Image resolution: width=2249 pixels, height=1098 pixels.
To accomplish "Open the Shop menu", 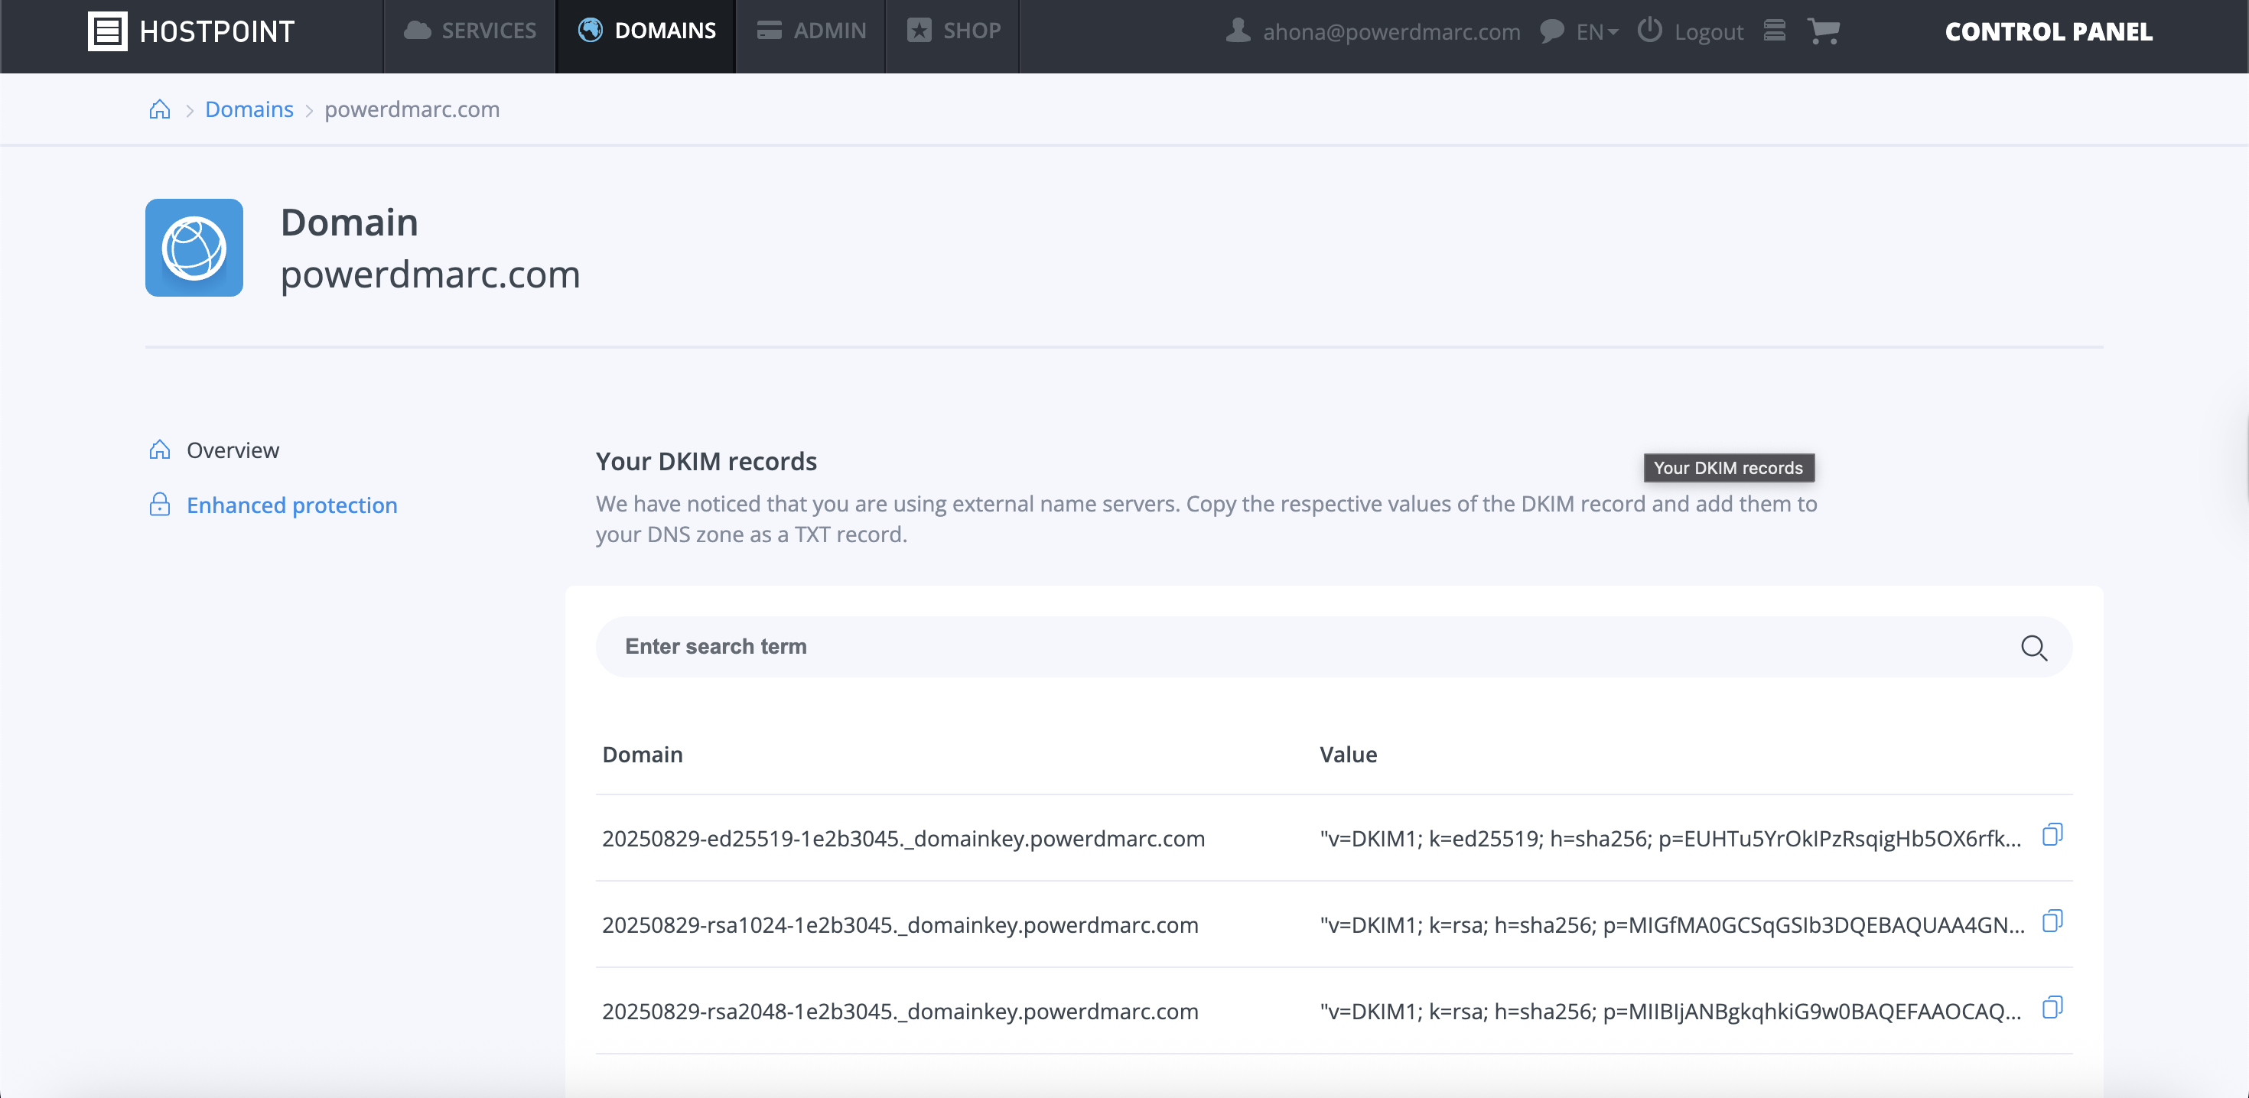I will 953,31.
